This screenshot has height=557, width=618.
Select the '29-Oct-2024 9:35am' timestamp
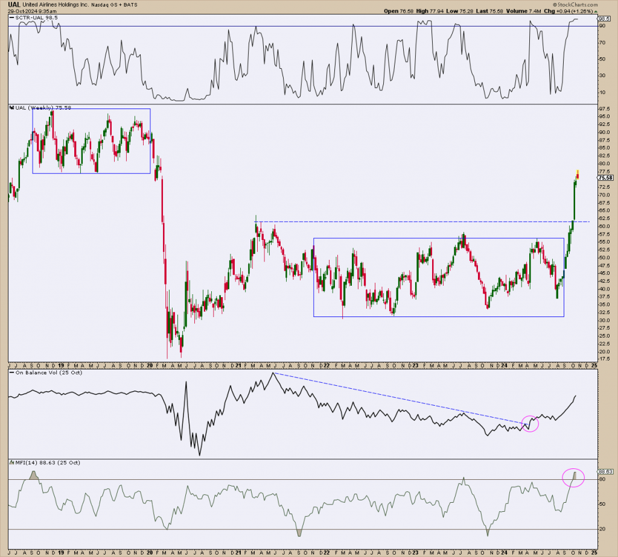[x=32, y=11]
